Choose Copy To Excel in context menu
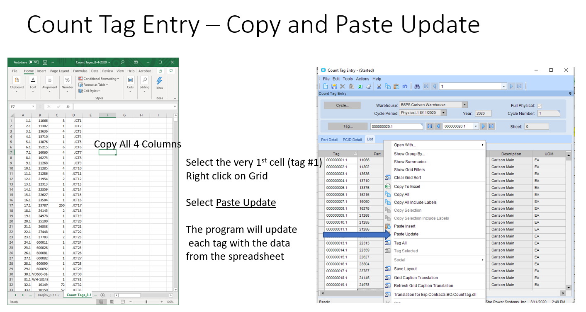 (407, 186)
